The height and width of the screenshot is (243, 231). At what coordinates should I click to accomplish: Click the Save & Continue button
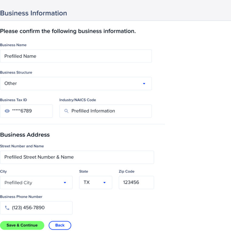click(22, 225)
